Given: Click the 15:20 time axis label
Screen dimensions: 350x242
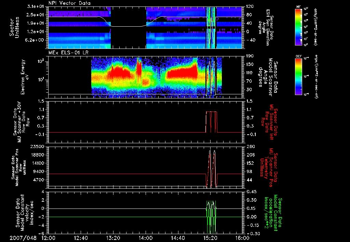Looking at the screenshot, I should tap(210, 238).
